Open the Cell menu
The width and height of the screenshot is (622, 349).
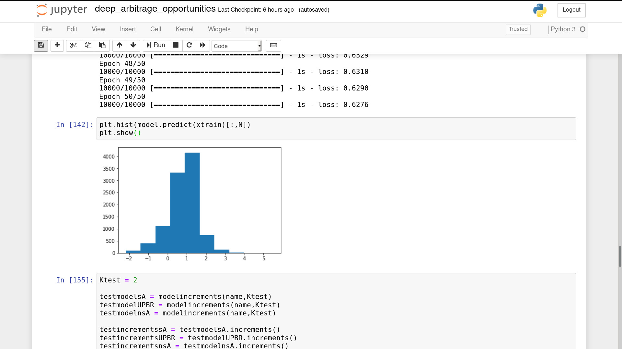pyautogui.click(x=155, y=29)
